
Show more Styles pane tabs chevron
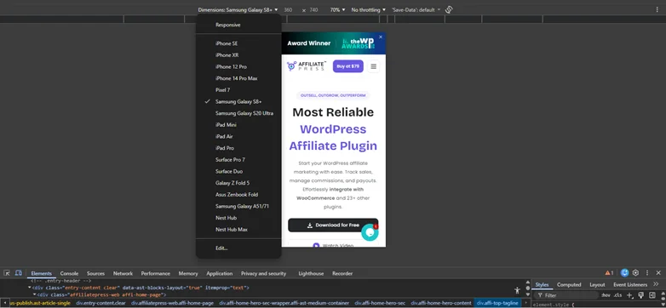click(x=656, y=284)
